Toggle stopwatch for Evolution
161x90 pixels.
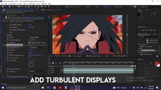(8, 60)
